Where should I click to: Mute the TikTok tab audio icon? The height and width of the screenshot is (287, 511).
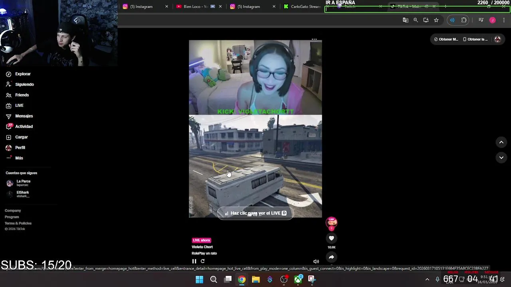[426, 6]
